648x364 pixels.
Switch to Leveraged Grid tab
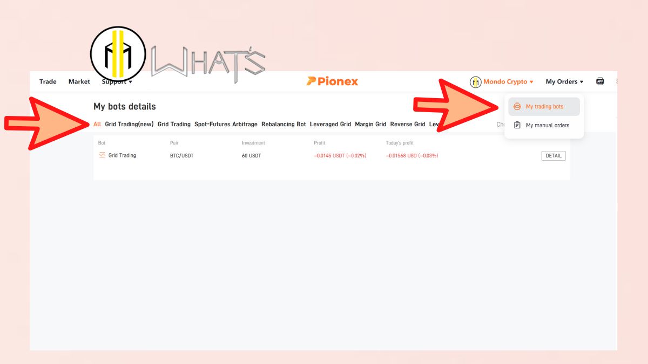[330, 124]
